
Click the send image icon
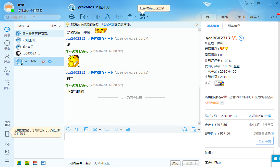[x=86, y=129]
